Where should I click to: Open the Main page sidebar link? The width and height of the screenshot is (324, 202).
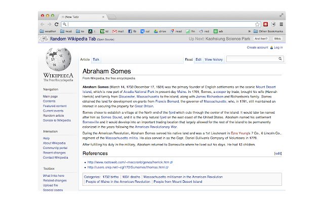(50, 96)
